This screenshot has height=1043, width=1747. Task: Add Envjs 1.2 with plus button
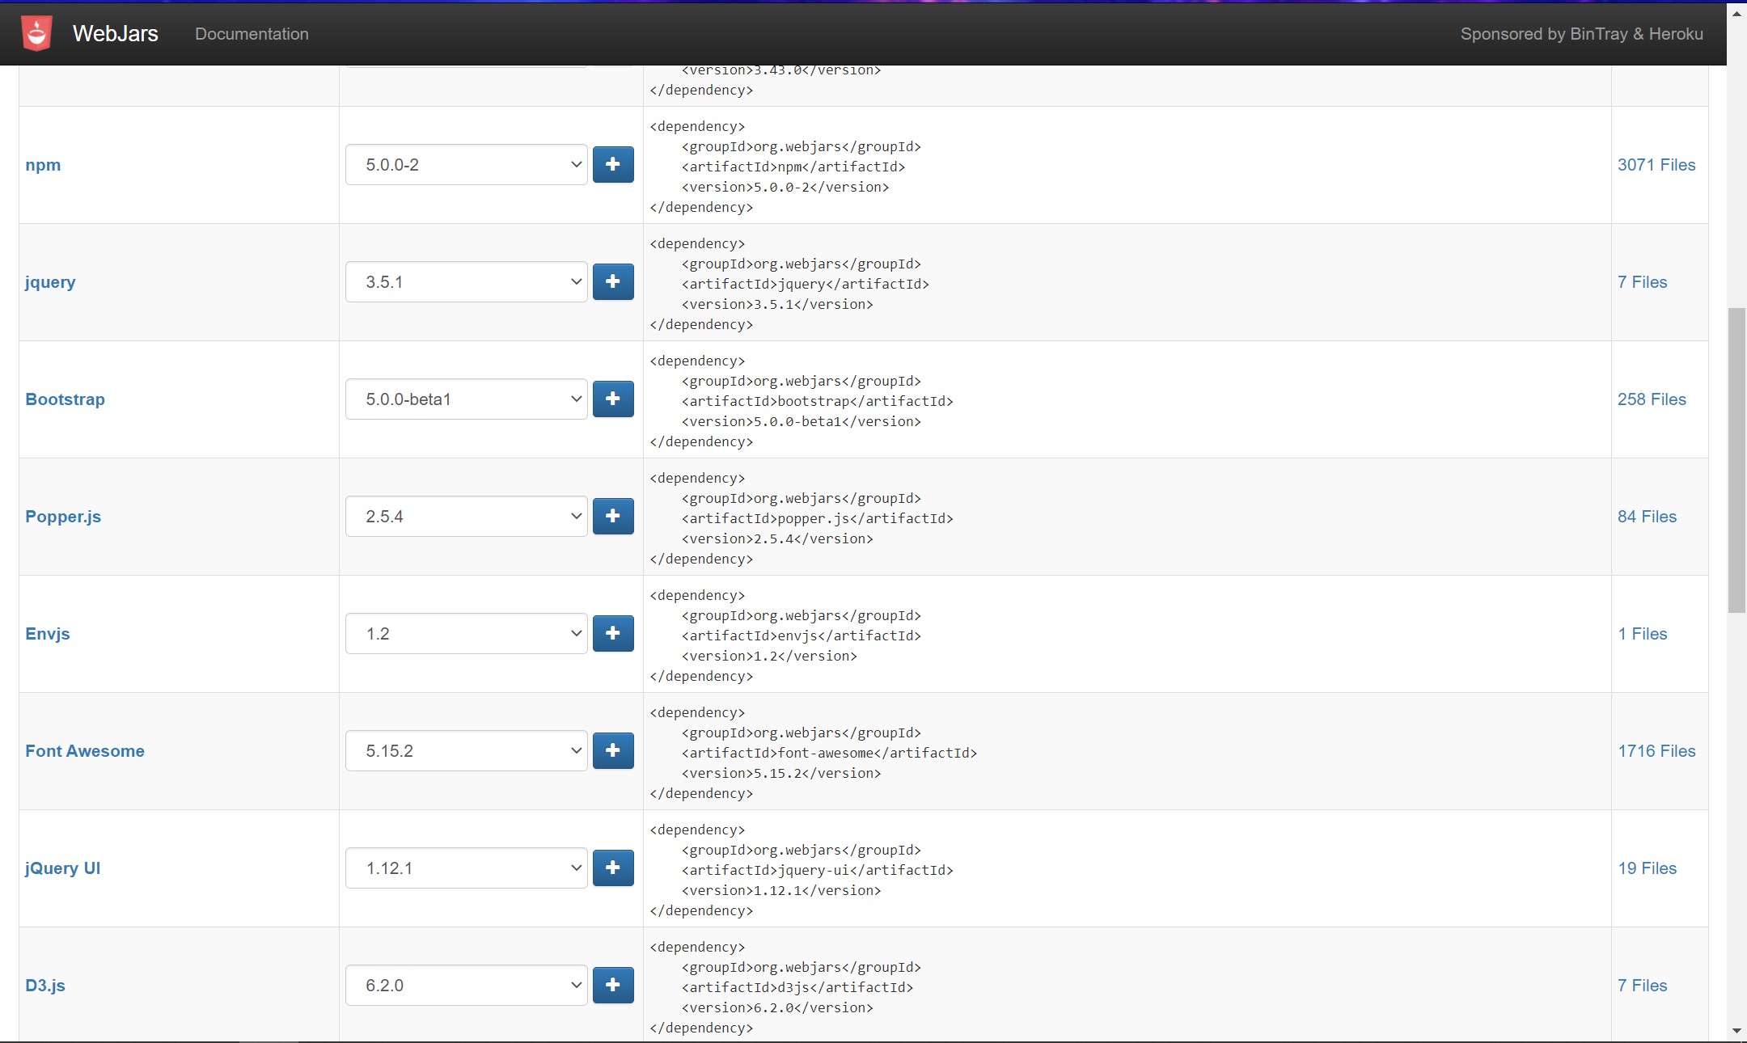point(613,633)
